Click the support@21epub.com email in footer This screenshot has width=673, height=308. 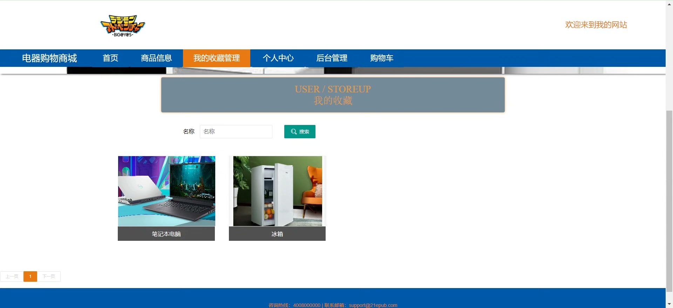click(x=373, y=305)
